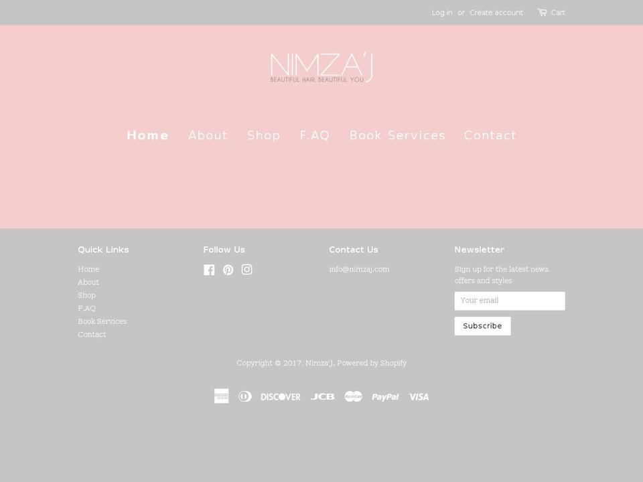The width and height of the screenshot is (643, 482).
Task: Click the Diners Club payment icon
Action: tap(245, 396)
